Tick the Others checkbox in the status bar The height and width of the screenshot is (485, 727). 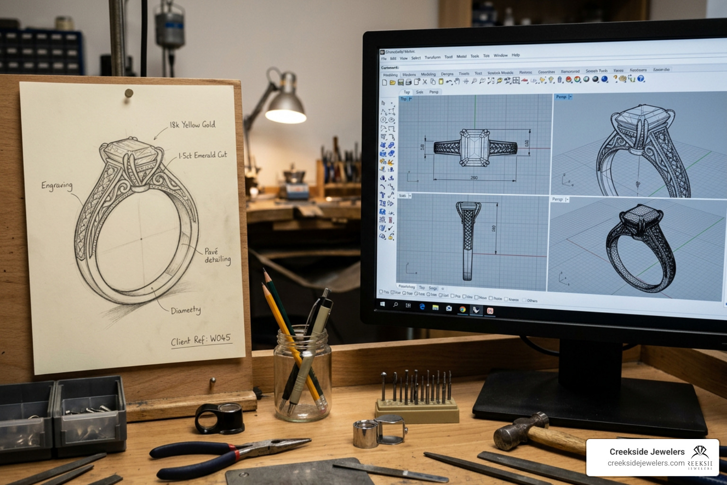(524, 300)
